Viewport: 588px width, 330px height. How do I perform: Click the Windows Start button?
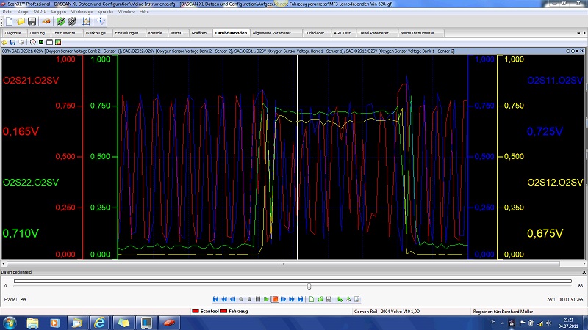[x=10, y=323]
